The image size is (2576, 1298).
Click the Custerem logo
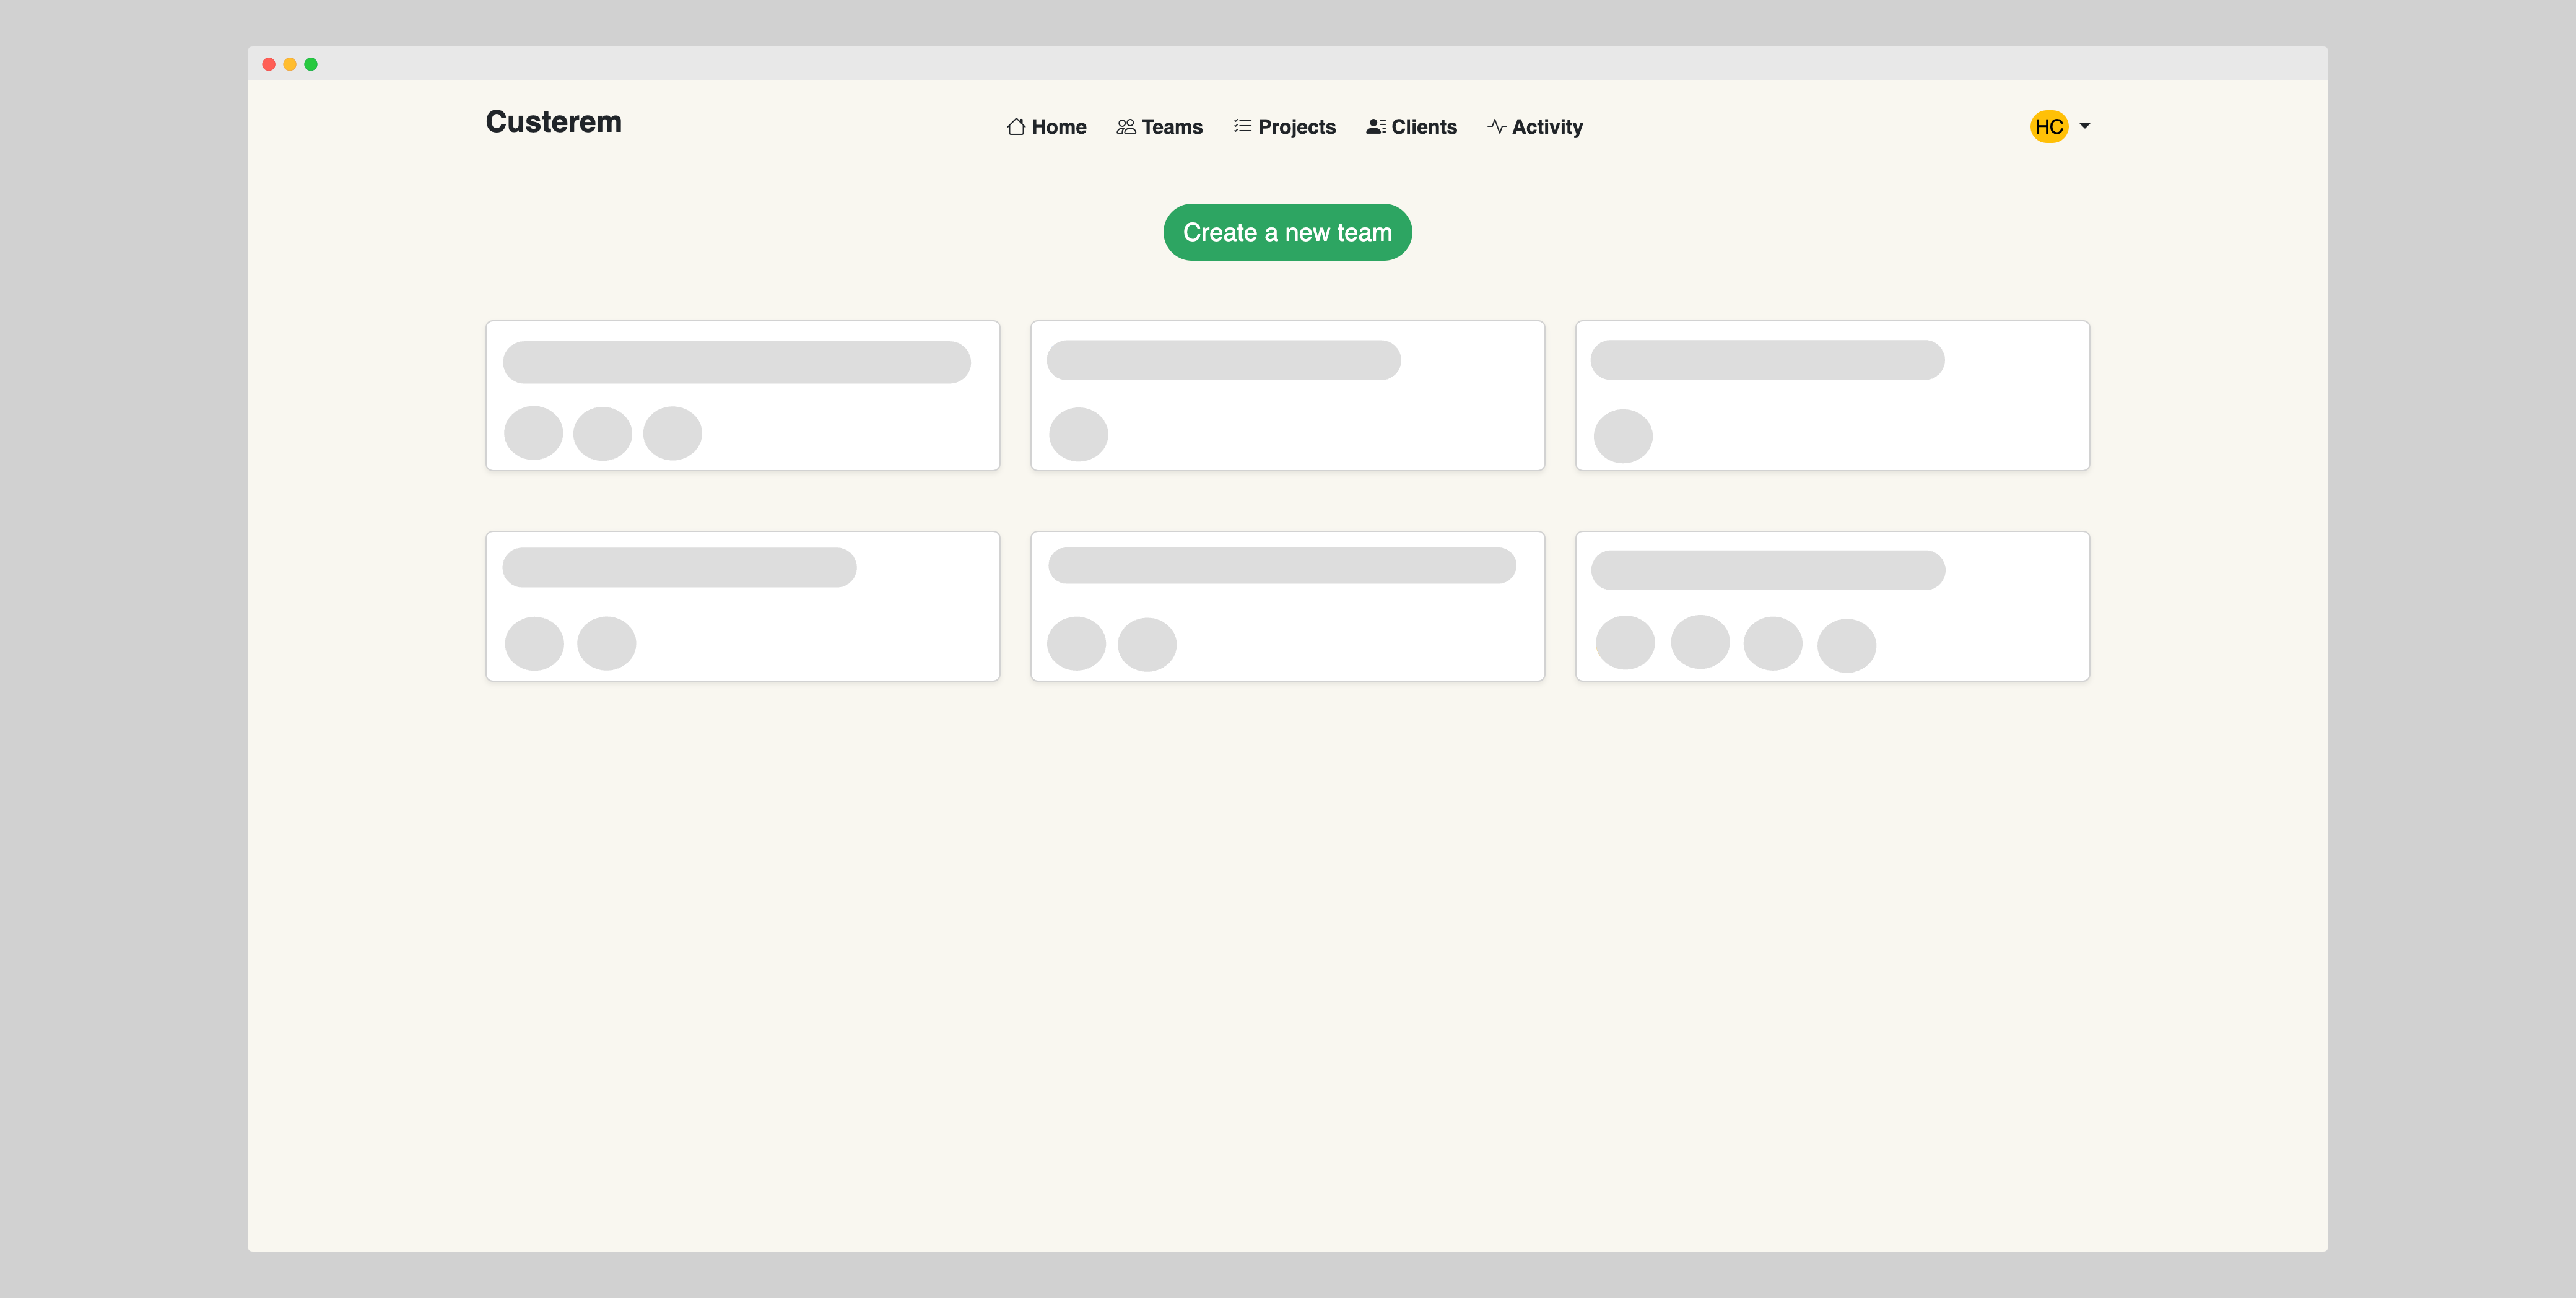553,122
